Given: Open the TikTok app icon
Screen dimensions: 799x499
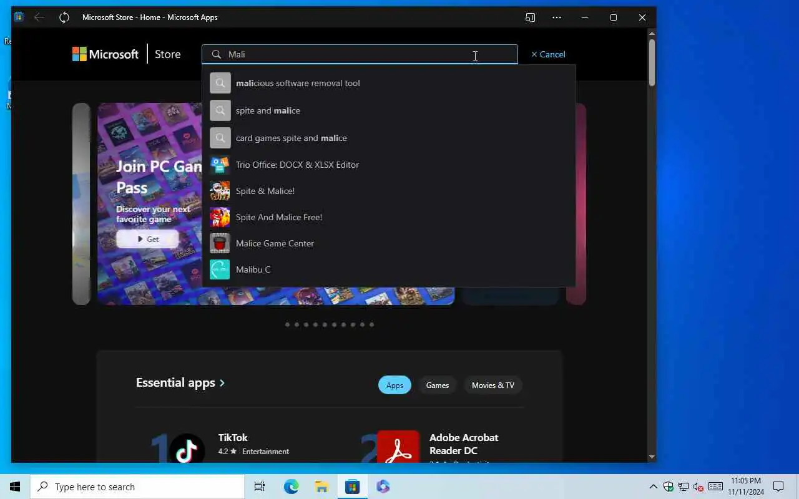Looking at the screenshot, I should tap(187, 448).
